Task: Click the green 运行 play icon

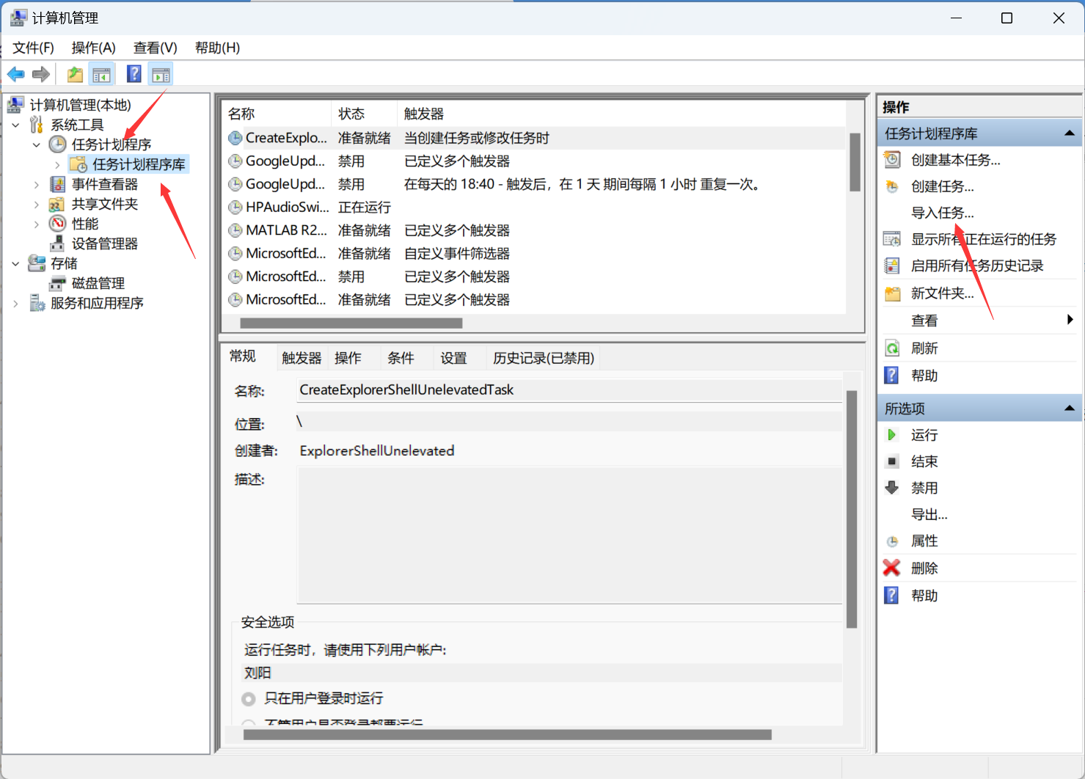Action: pos(892,435)
